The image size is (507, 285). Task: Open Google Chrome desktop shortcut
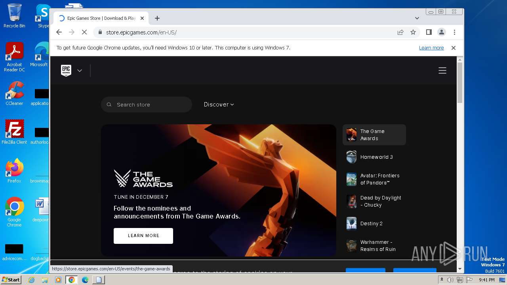coord(14,212)
